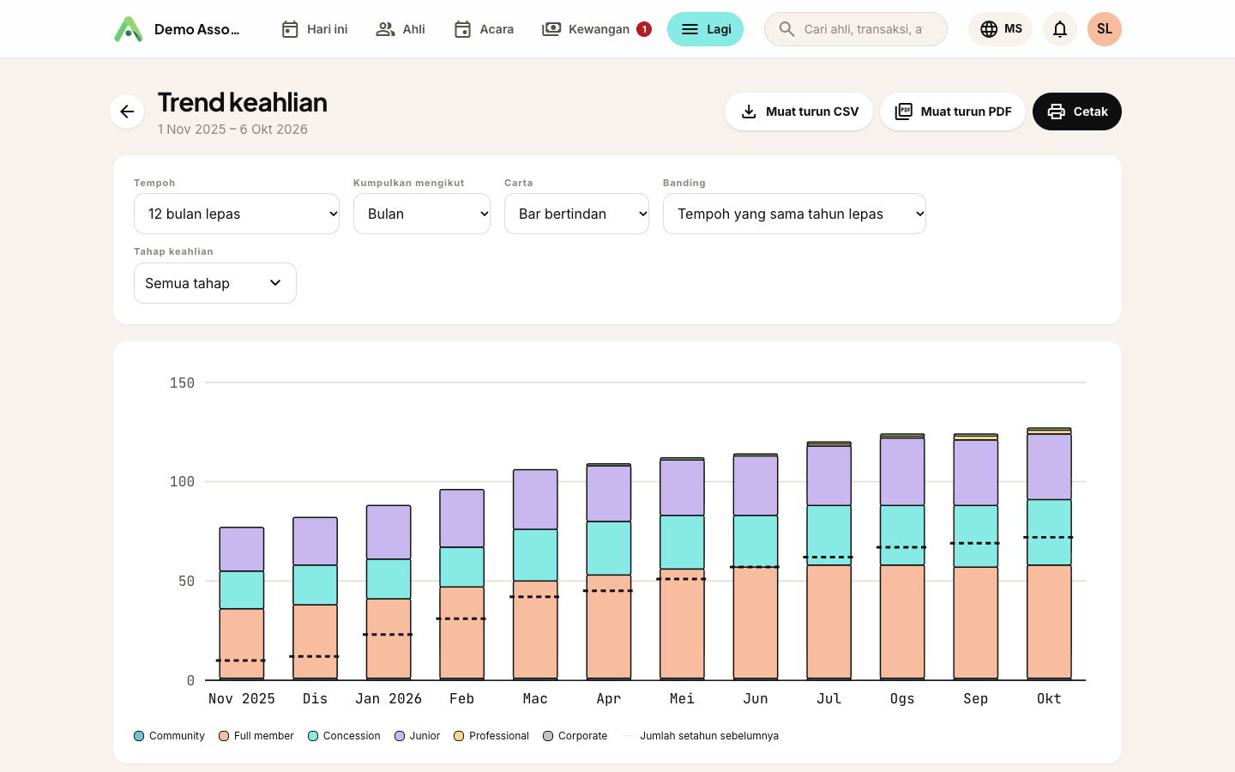This screenshot has width=1235, height=772.
Task: Open the Kewangan section
Action: click(597, 29)
